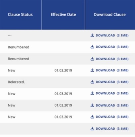This screenshot has width=135, height=137.
Task: Click the download icon in the '---' status row
Action: pyautogui.click(x=92, y=35)
